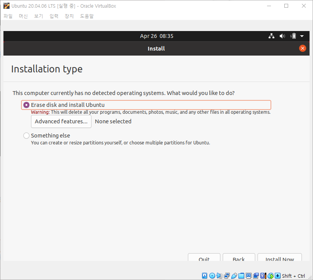The width and height of the screenshot is (313, 280).
Task: Open the USB devices status icon
Action: [234, 276]
